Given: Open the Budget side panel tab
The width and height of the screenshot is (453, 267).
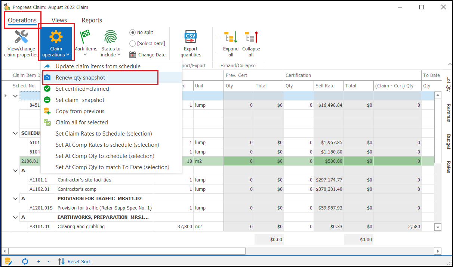Looking at the screenshot, I should point(448,142).
